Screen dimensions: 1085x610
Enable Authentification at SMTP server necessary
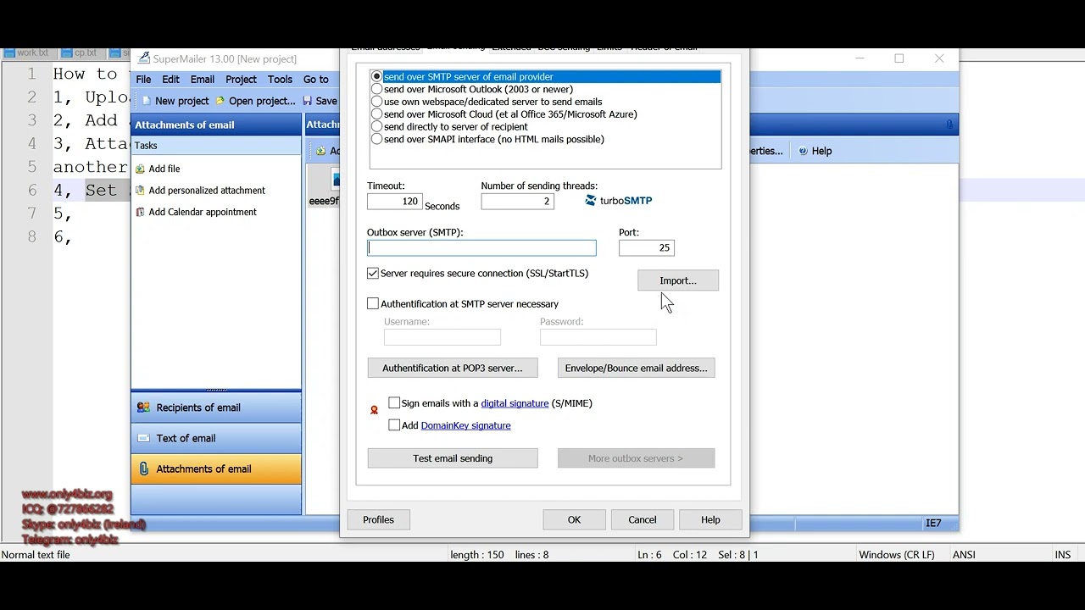(x=373, y=303)
